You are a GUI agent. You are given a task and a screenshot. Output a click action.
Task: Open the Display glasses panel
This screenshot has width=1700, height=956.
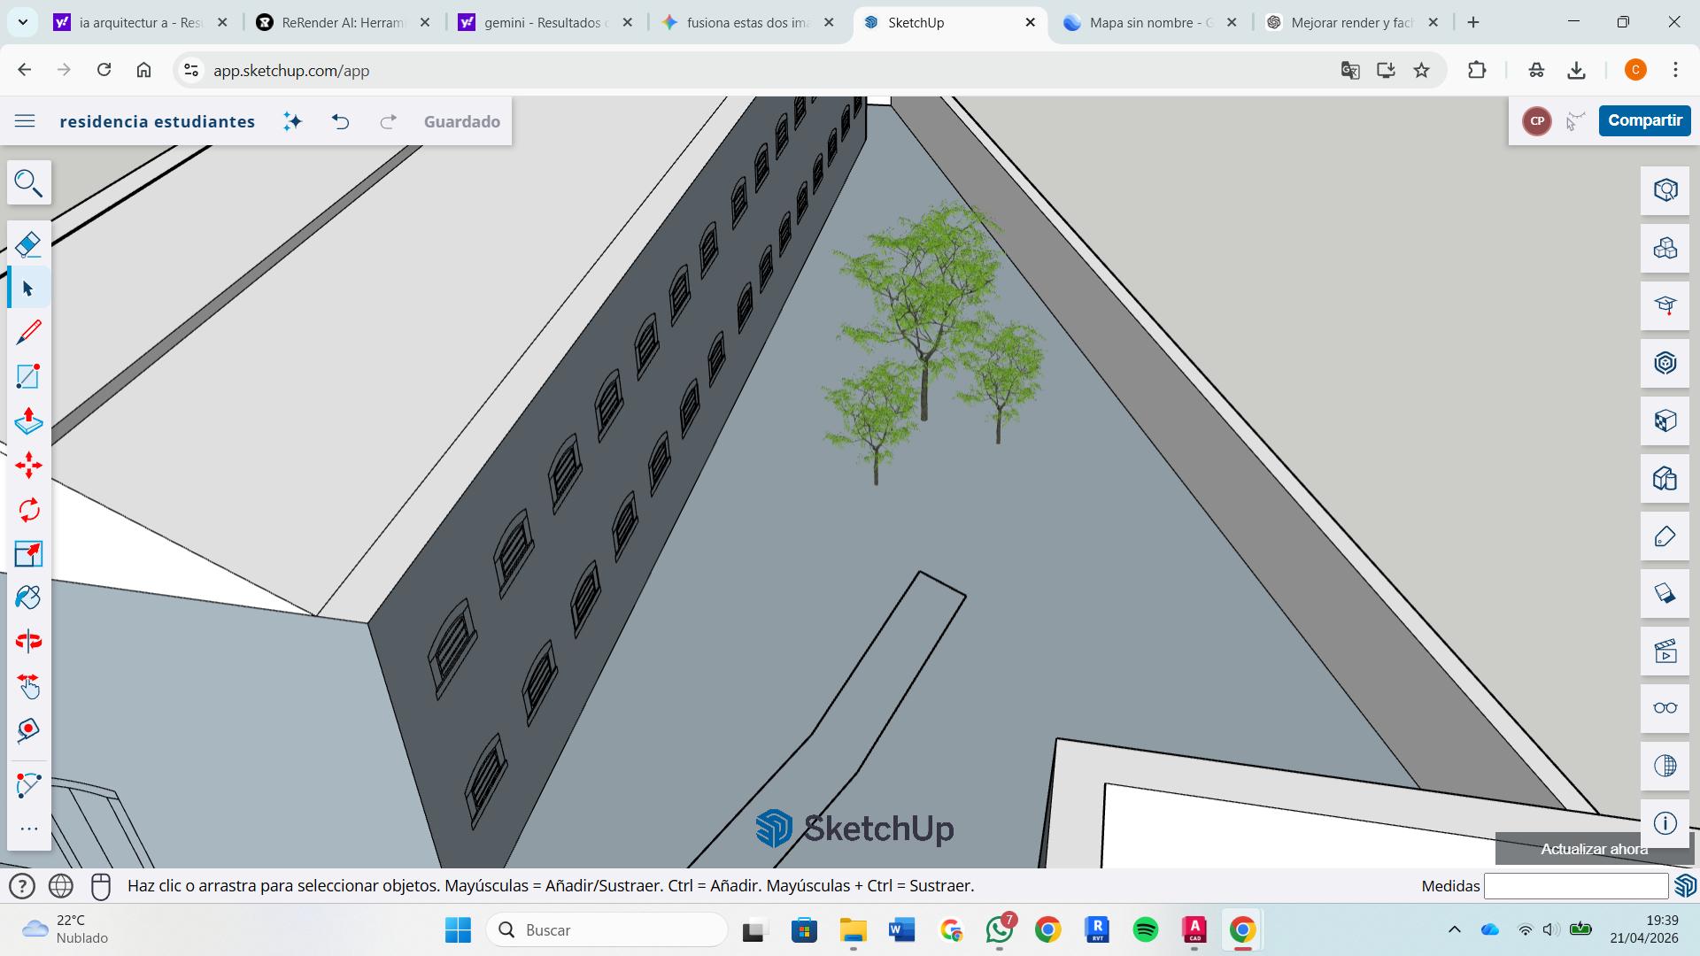click(1665, 708)
